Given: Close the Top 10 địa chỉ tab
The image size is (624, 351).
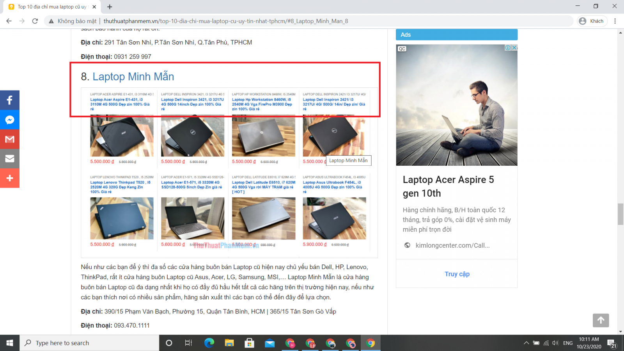Looking at the screenshot, I should tap(94, 7).
